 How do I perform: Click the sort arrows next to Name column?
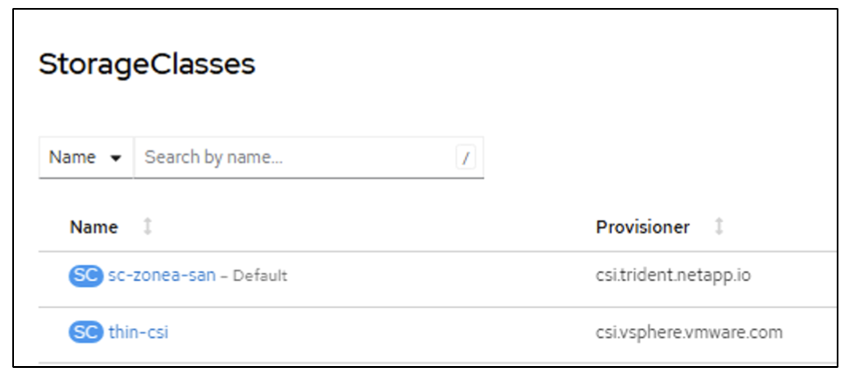148,227
